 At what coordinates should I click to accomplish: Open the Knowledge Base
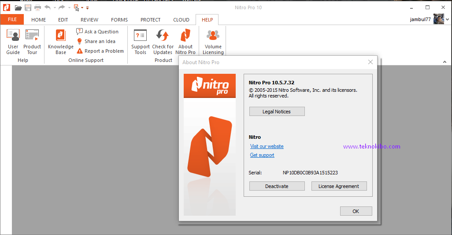point(60,42)
